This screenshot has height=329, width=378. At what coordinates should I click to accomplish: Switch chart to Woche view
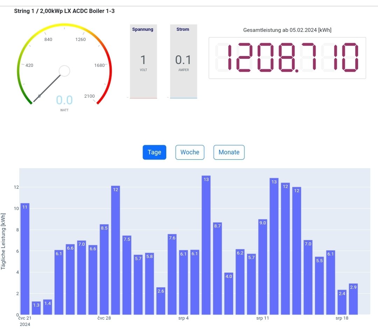point(190,152)
